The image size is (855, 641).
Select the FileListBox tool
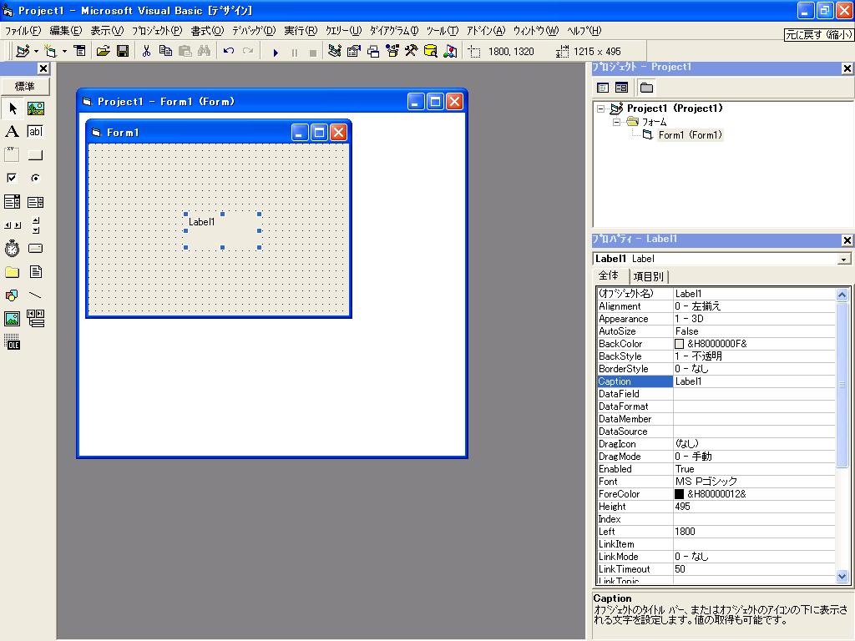(36, 272)
